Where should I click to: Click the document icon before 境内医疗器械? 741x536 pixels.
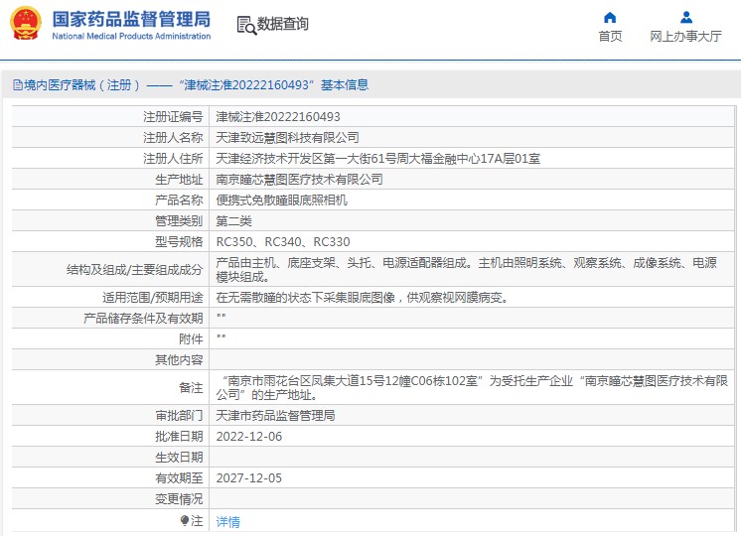pos(18,85)
